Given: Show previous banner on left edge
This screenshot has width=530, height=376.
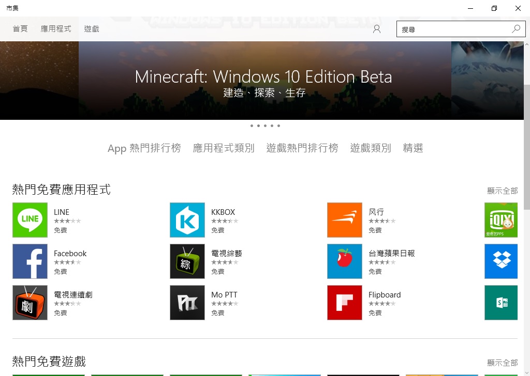Looking at the screenshot, I should 39,81.
